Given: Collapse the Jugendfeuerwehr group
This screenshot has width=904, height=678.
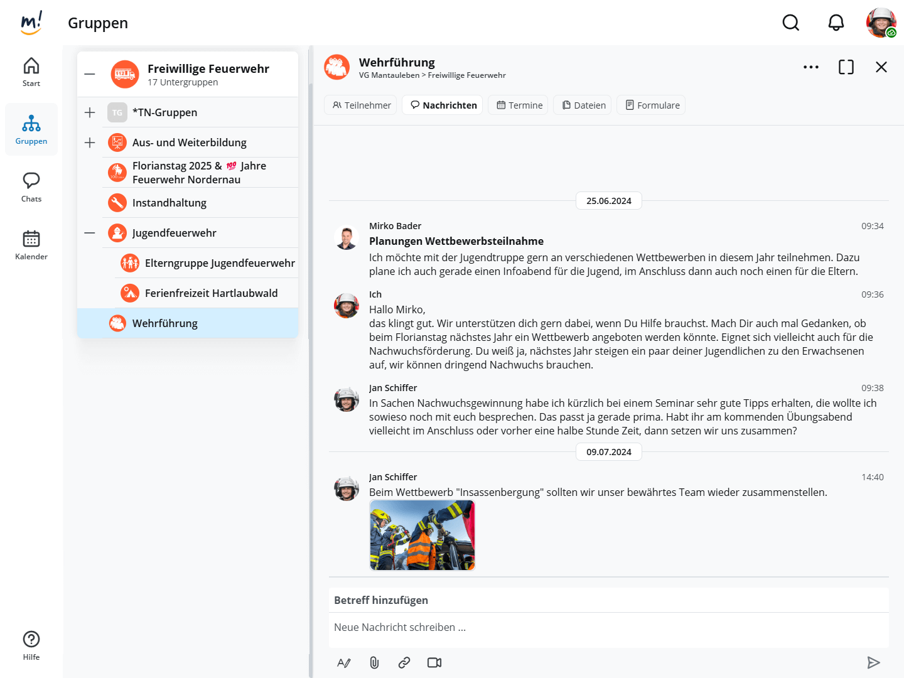Looking at the screenshot, I should 90,233.
